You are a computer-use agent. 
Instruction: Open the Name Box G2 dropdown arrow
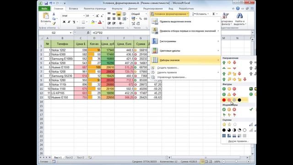[71, 33]
